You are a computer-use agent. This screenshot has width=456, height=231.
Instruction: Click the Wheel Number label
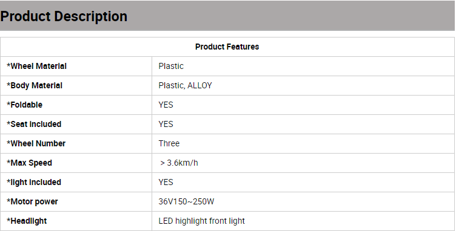pos(36,143)
